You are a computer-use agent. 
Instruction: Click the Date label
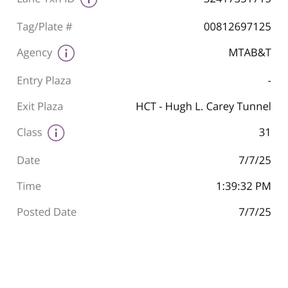click(28, 160)
